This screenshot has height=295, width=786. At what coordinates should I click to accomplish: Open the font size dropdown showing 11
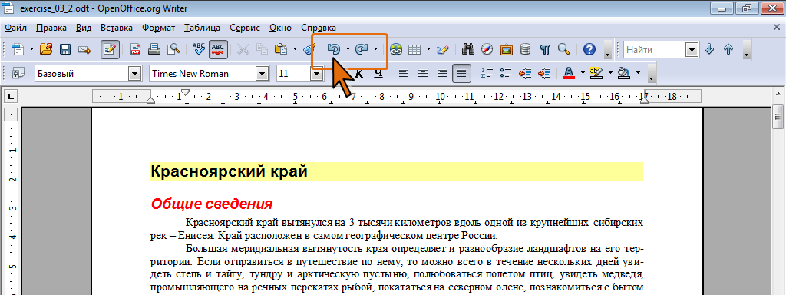[316, 74]
